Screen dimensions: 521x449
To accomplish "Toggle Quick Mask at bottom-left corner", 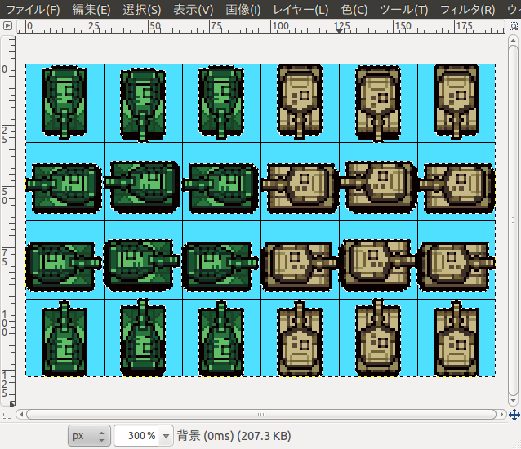I will [x=7, y=415].
